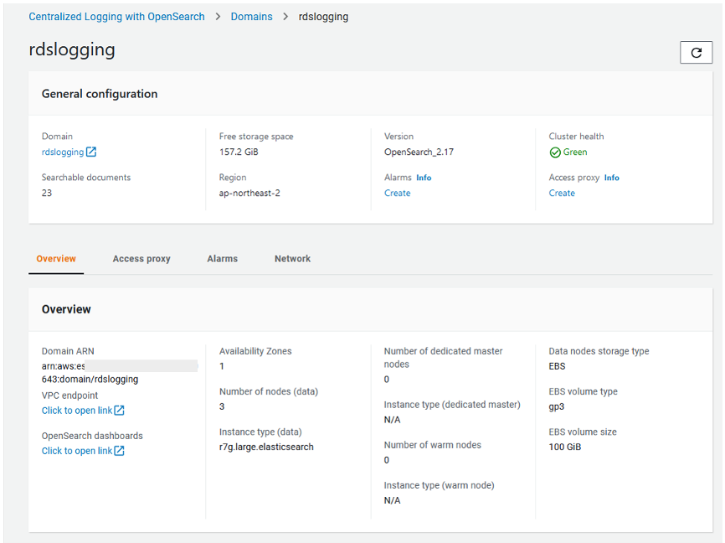Select the Alarms tab
The height and width of the screenshot is (543, 725).
pyautogui.click(x=222, y=259)
